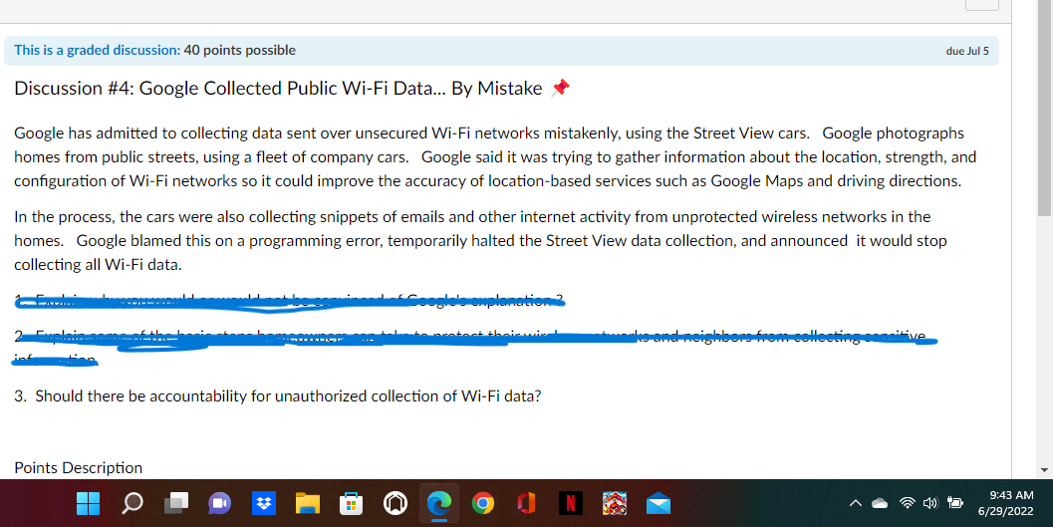Click the 'due Jul 5' date text
Screen dimensions: 1053x527
pyautogui.click(x=967, y=51)
